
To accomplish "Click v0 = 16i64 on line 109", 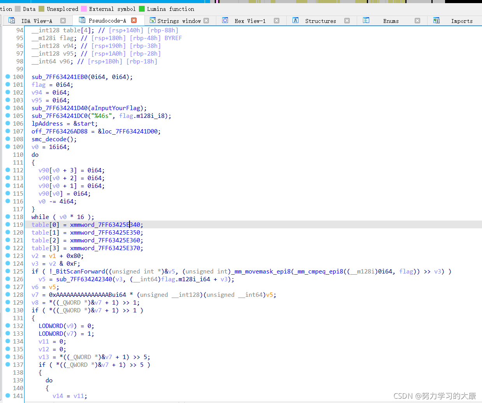I will (51, 147).
